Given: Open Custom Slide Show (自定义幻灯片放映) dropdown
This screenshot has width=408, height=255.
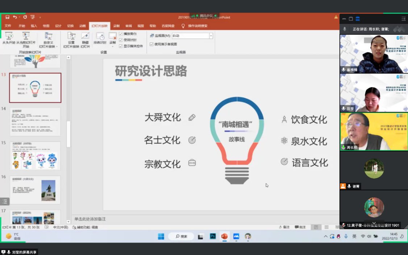Looking at the screenshot, I should pos(49,40).
